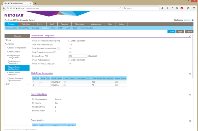Open the Management submenu

coord(11,28)
